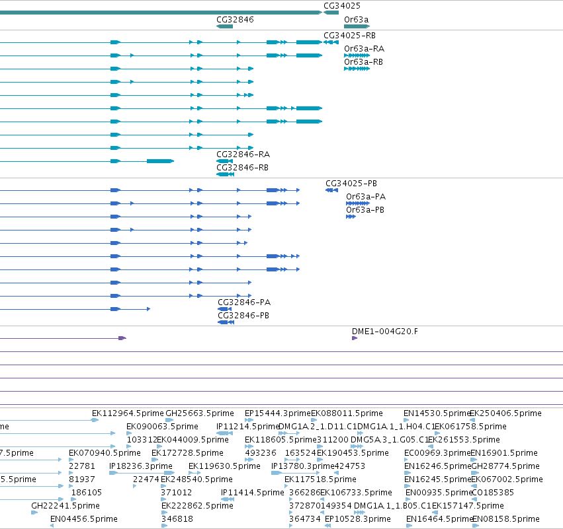Viewport: 563px width, 529px height.
Task: Pick the EK090063.5prime EST label
Action: tap(162, 427)
